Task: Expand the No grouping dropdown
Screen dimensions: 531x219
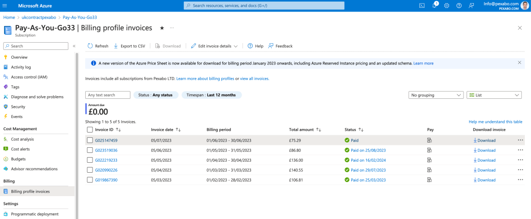Action: [436, 95]
